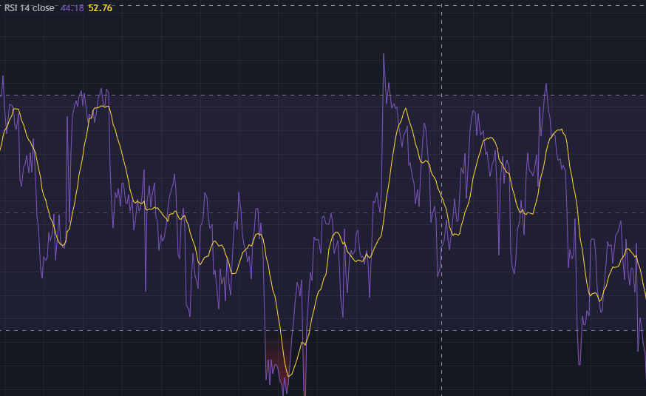
Task: Click crosshair intersection with the middle dashed line
Action: 441,212
